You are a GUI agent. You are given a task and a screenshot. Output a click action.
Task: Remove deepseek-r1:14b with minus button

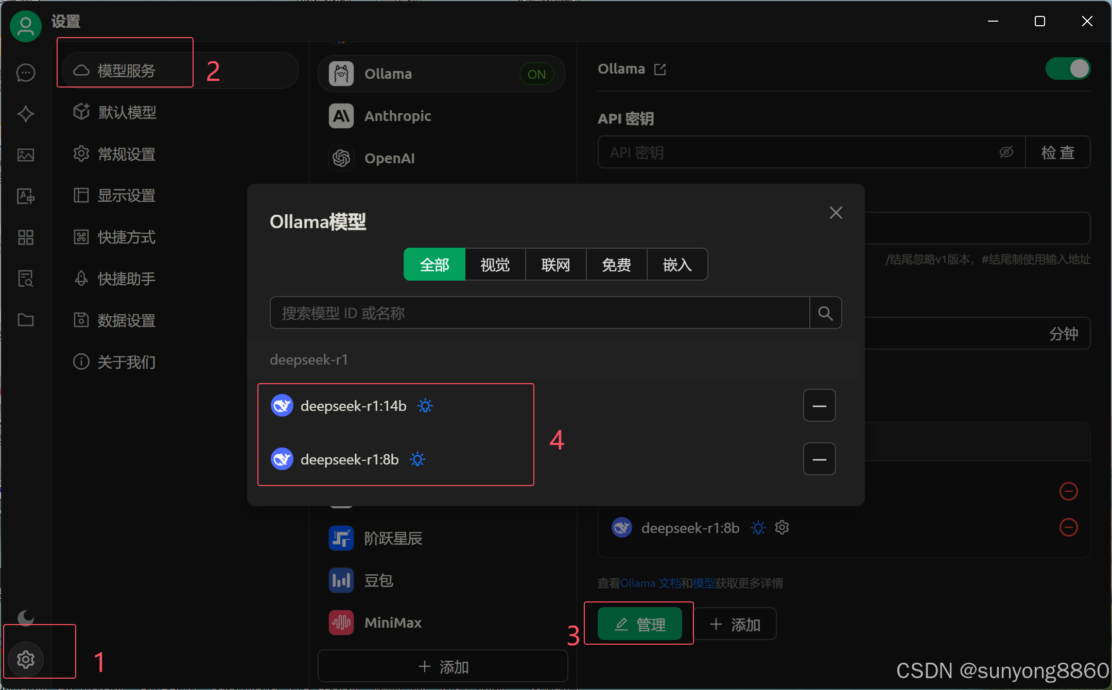pos(819,406)
